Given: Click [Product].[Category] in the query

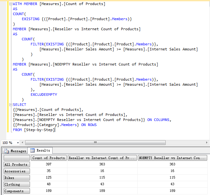Looking at the screenshot, I should point(37,125).
